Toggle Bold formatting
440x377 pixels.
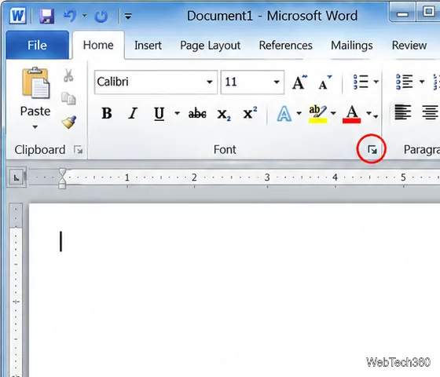click(x=107, y=114)
